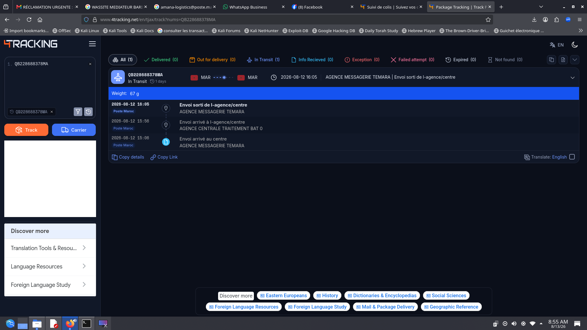Click the MAR route progress indicator
587x330 pixels.
(x=224, y=77)
